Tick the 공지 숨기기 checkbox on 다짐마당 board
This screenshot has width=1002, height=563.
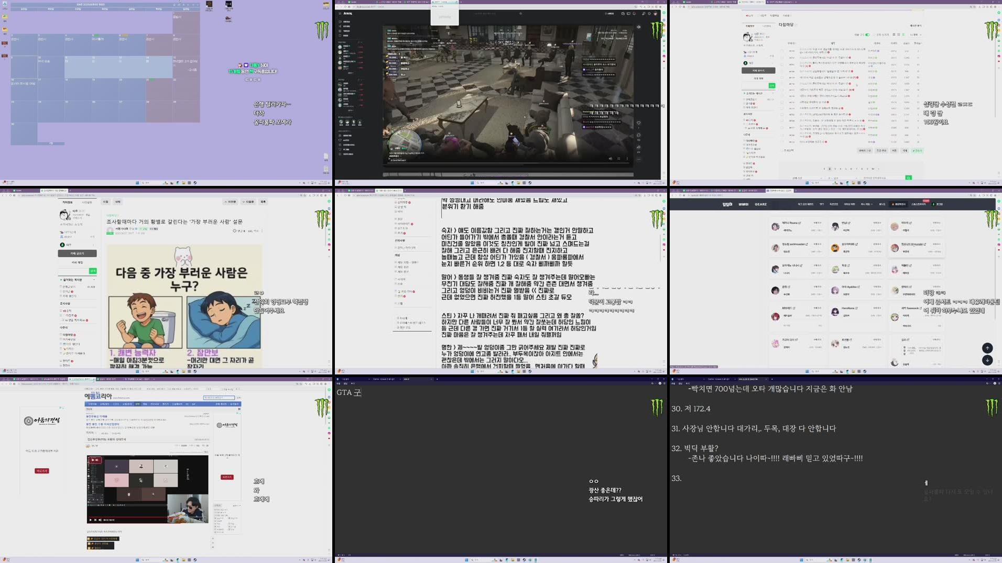click(x=874, y=35)
